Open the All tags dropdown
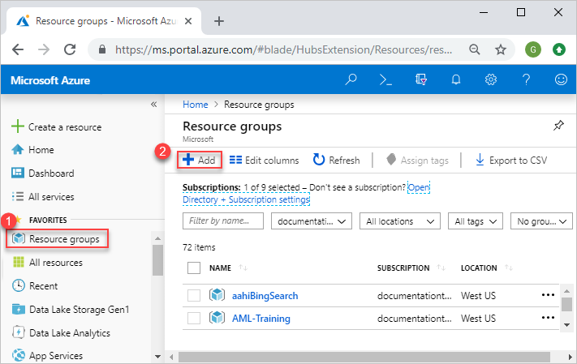 click(476, 221)
